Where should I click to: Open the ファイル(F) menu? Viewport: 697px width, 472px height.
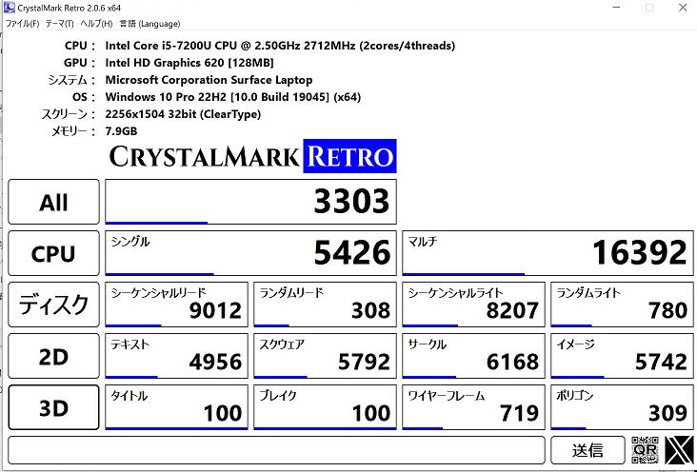[x=22, y=23]
